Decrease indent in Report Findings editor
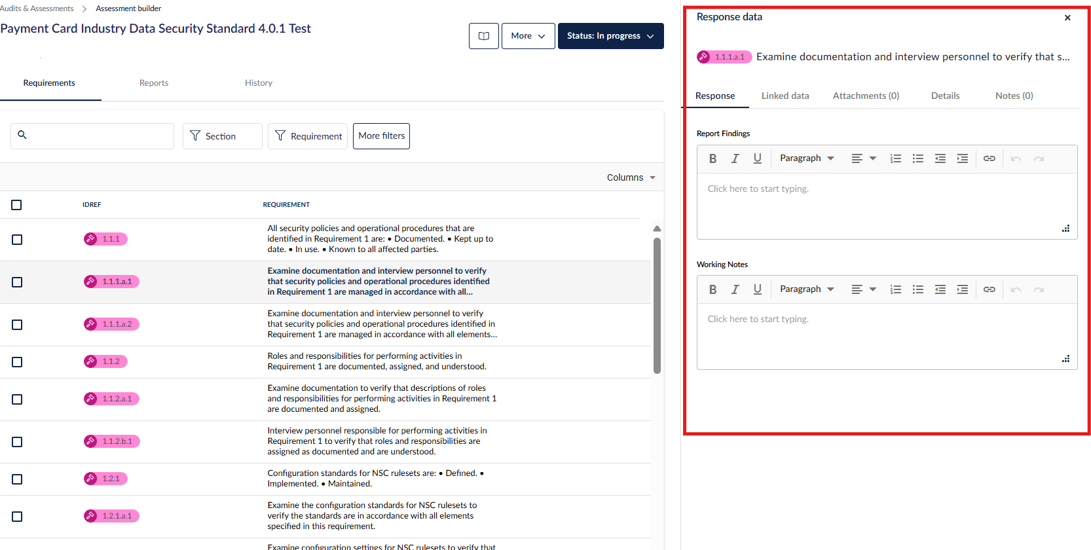1091x550 pixels. click(940, 158)
